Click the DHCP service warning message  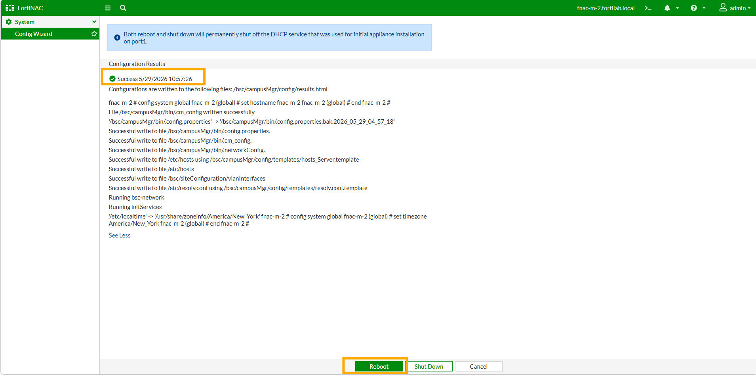point(274,38)
